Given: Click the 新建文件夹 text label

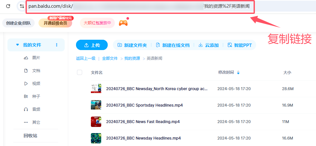Looking at the screenshot, I should 136,45.
